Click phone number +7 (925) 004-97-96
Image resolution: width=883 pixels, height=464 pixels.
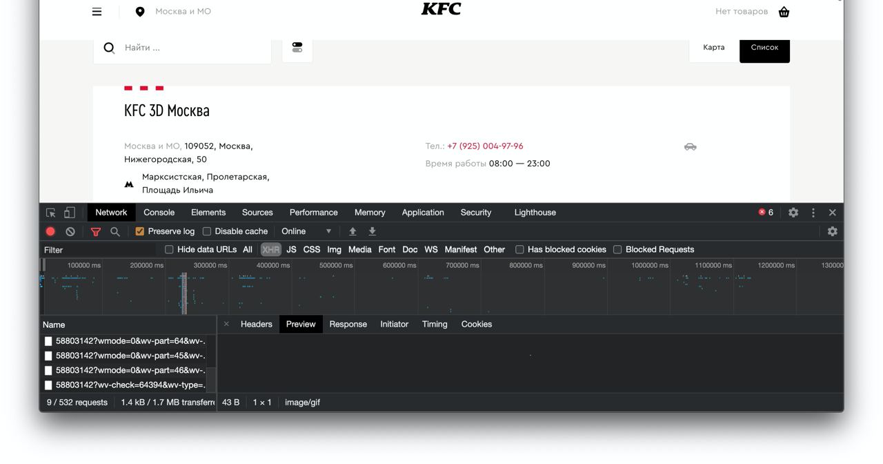[x=485, y=146]
